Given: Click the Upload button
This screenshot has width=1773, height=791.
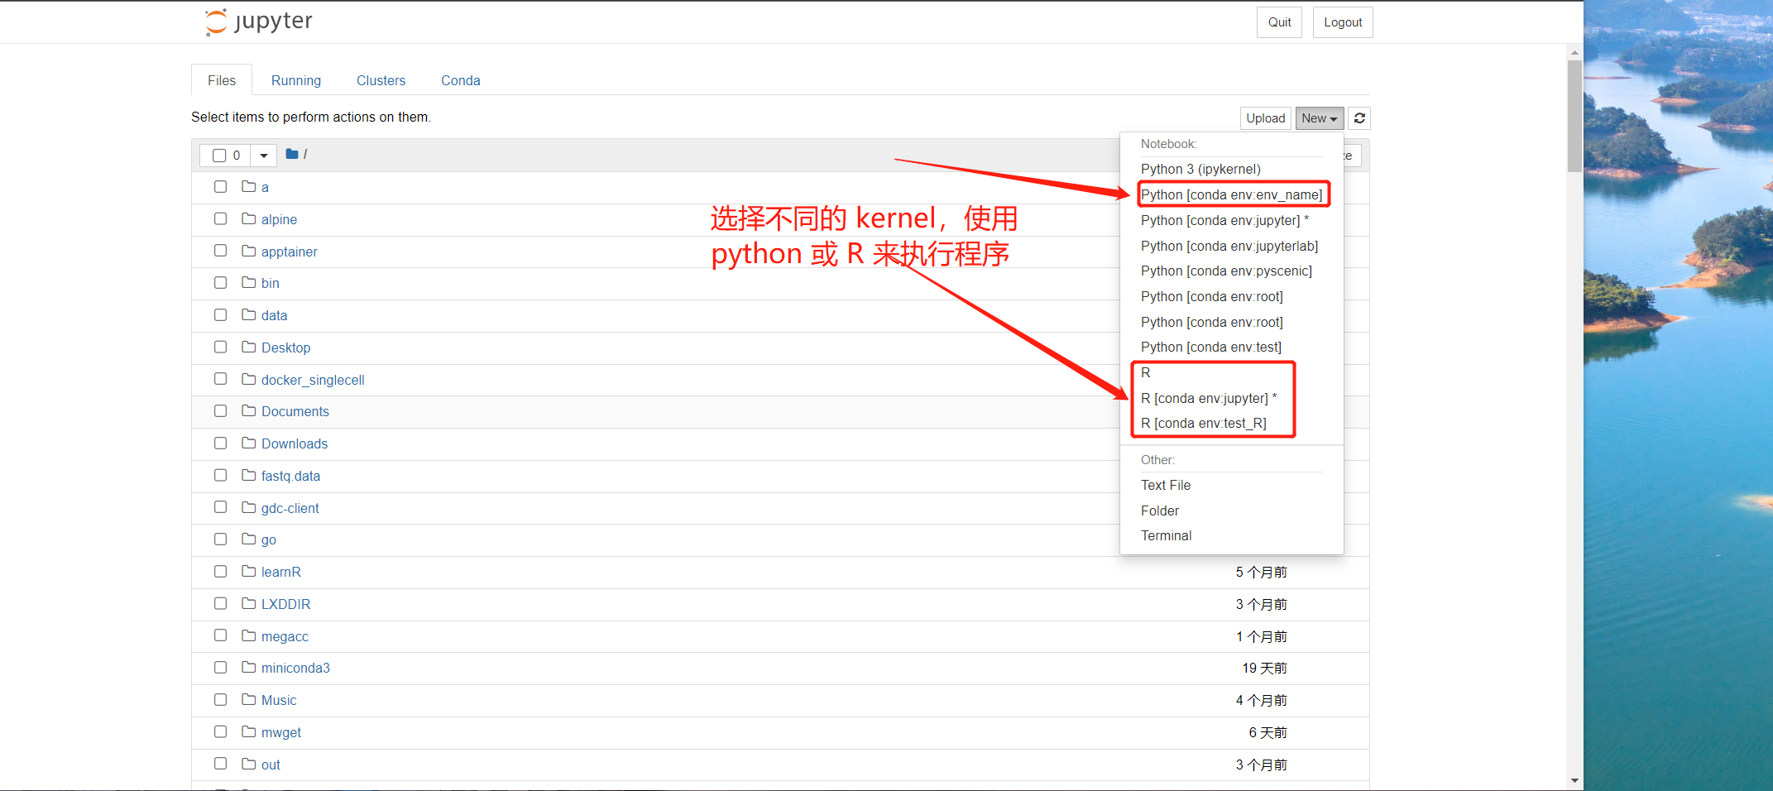Looking at the screenshot, I should [1265, 118].
